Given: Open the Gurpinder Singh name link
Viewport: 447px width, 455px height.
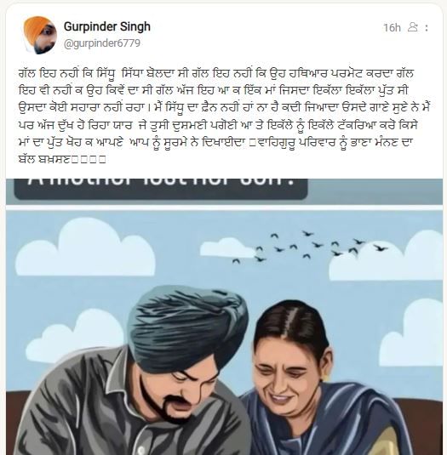Looking at the screenshot, I should 107,26.
